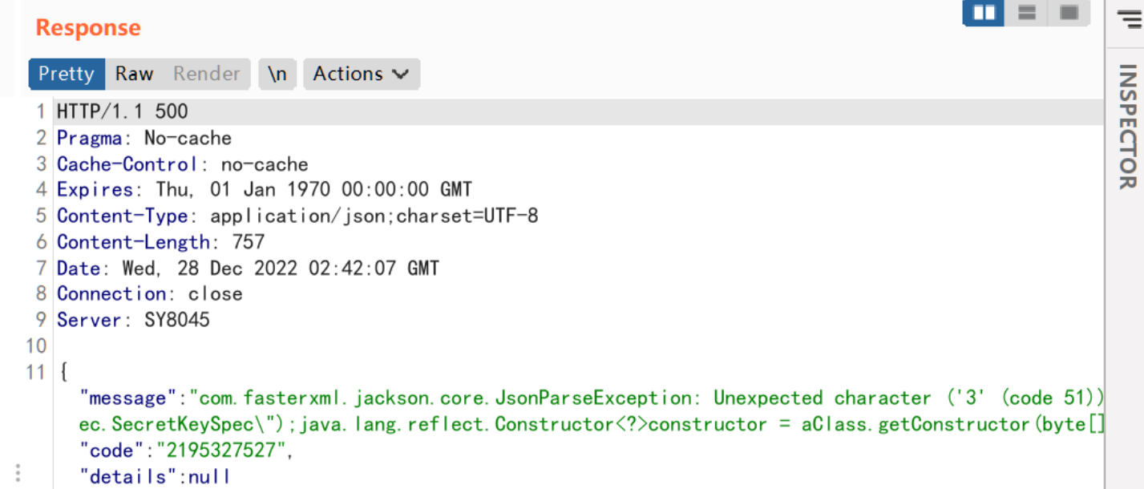
Task: Click the Content-Length header line
Action: click(160, 242)
